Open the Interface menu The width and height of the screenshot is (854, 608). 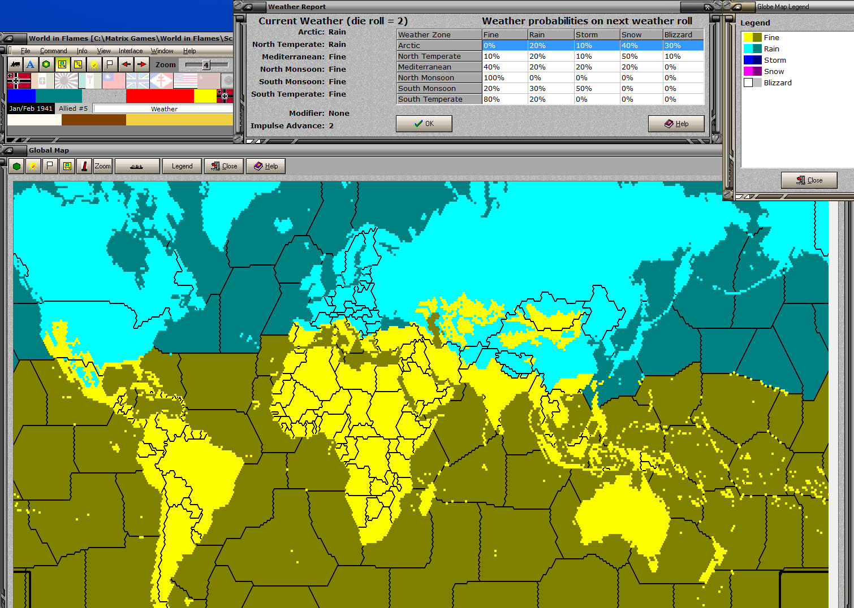pos(131,50)
